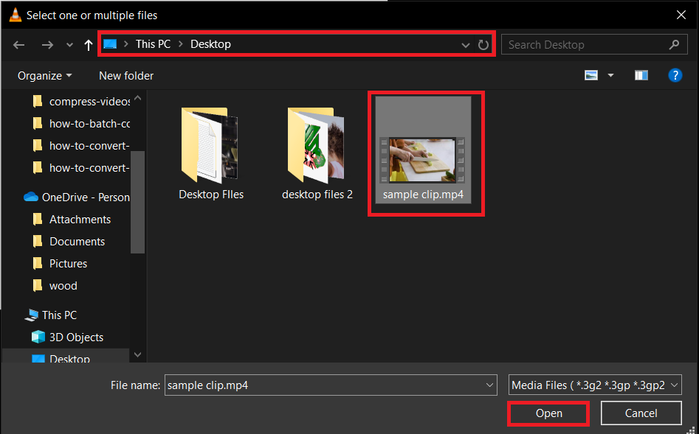699x434 pixels.
Task: Select This PC in the address bar
Action: (153, 44)
